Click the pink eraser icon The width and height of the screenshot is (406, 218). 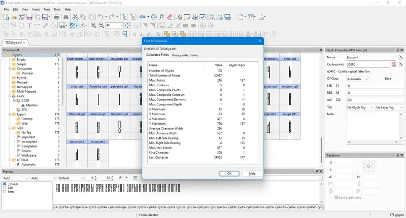(x=170, y=17)
